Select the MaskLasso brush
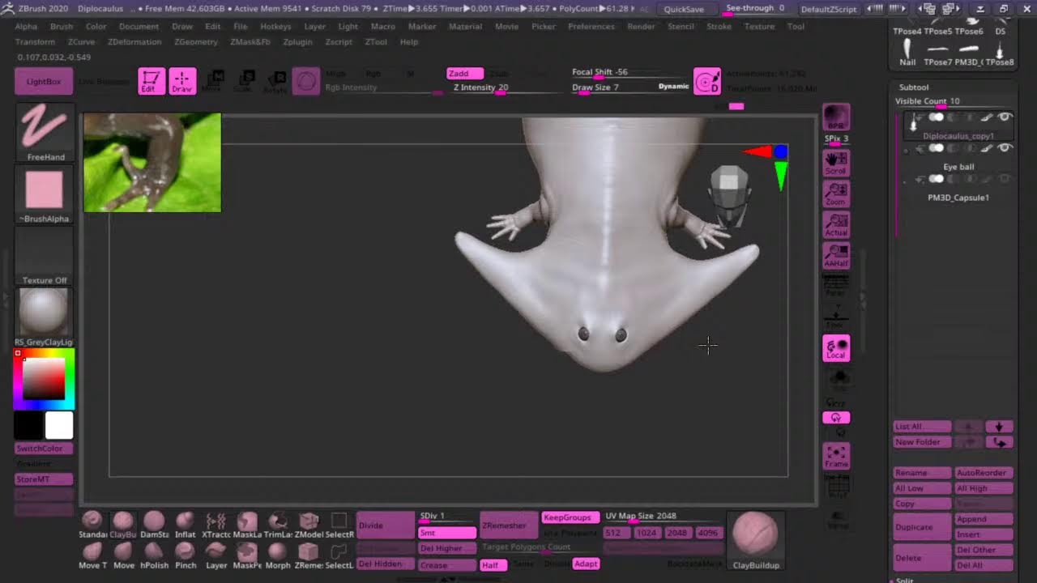Image resolution: width=1037 pixels, height=583 pixels. coord(246,525)
